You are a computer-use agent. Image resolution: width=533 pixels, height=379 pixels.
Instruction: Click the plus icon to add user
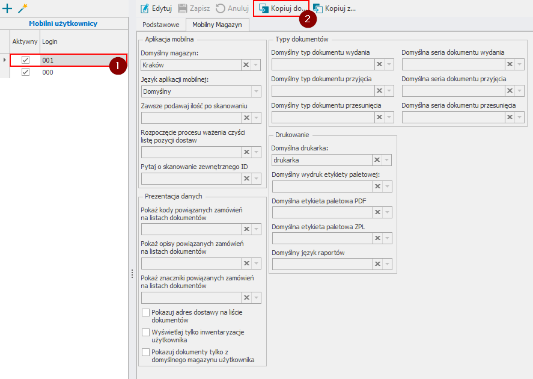(x=8, y=8)
